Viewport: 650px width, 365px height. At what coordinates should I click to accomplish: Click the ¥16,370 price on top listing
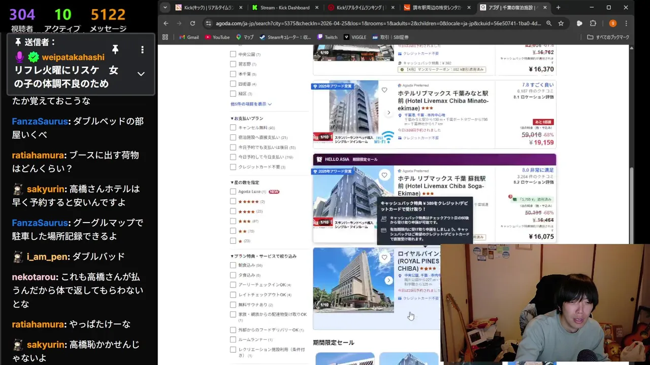541,69
